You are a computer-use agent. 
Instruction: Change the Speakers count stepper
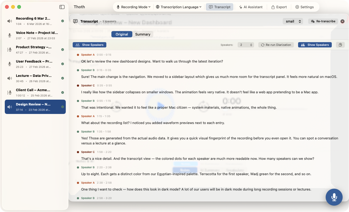click(x=246, y=45)
